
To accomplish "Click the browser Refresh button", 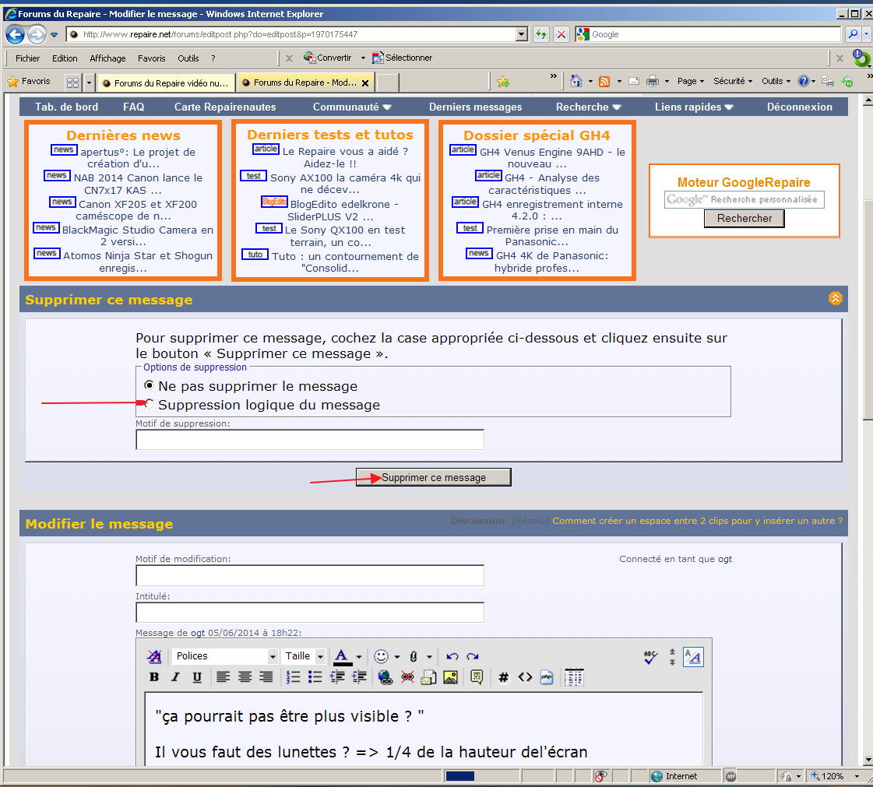I will 540,34.
